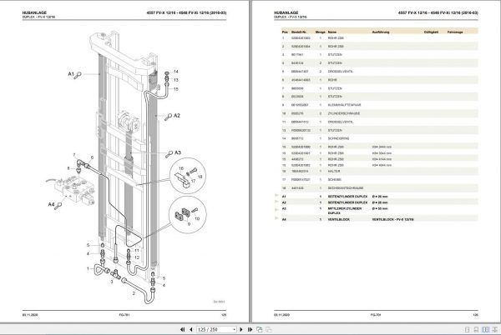501x335 pixels.
Task: Click the Menge column header
Action: point(320,32)
